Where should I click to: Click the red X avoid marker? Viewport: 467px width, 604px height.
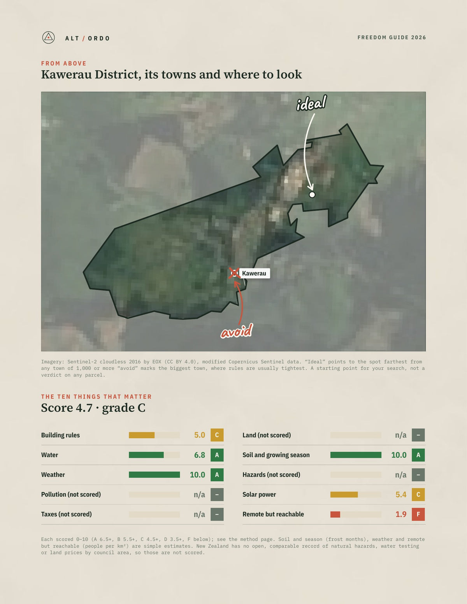[234, 273]
